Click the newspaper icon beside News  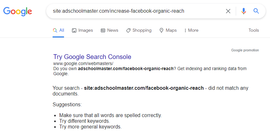pyautogui.click(x=103, y=30)
